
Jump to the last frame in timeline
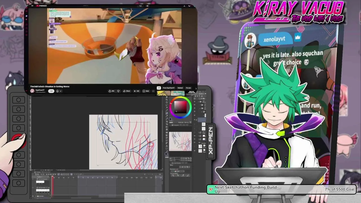pyautogui.click(x=55, y=174)
